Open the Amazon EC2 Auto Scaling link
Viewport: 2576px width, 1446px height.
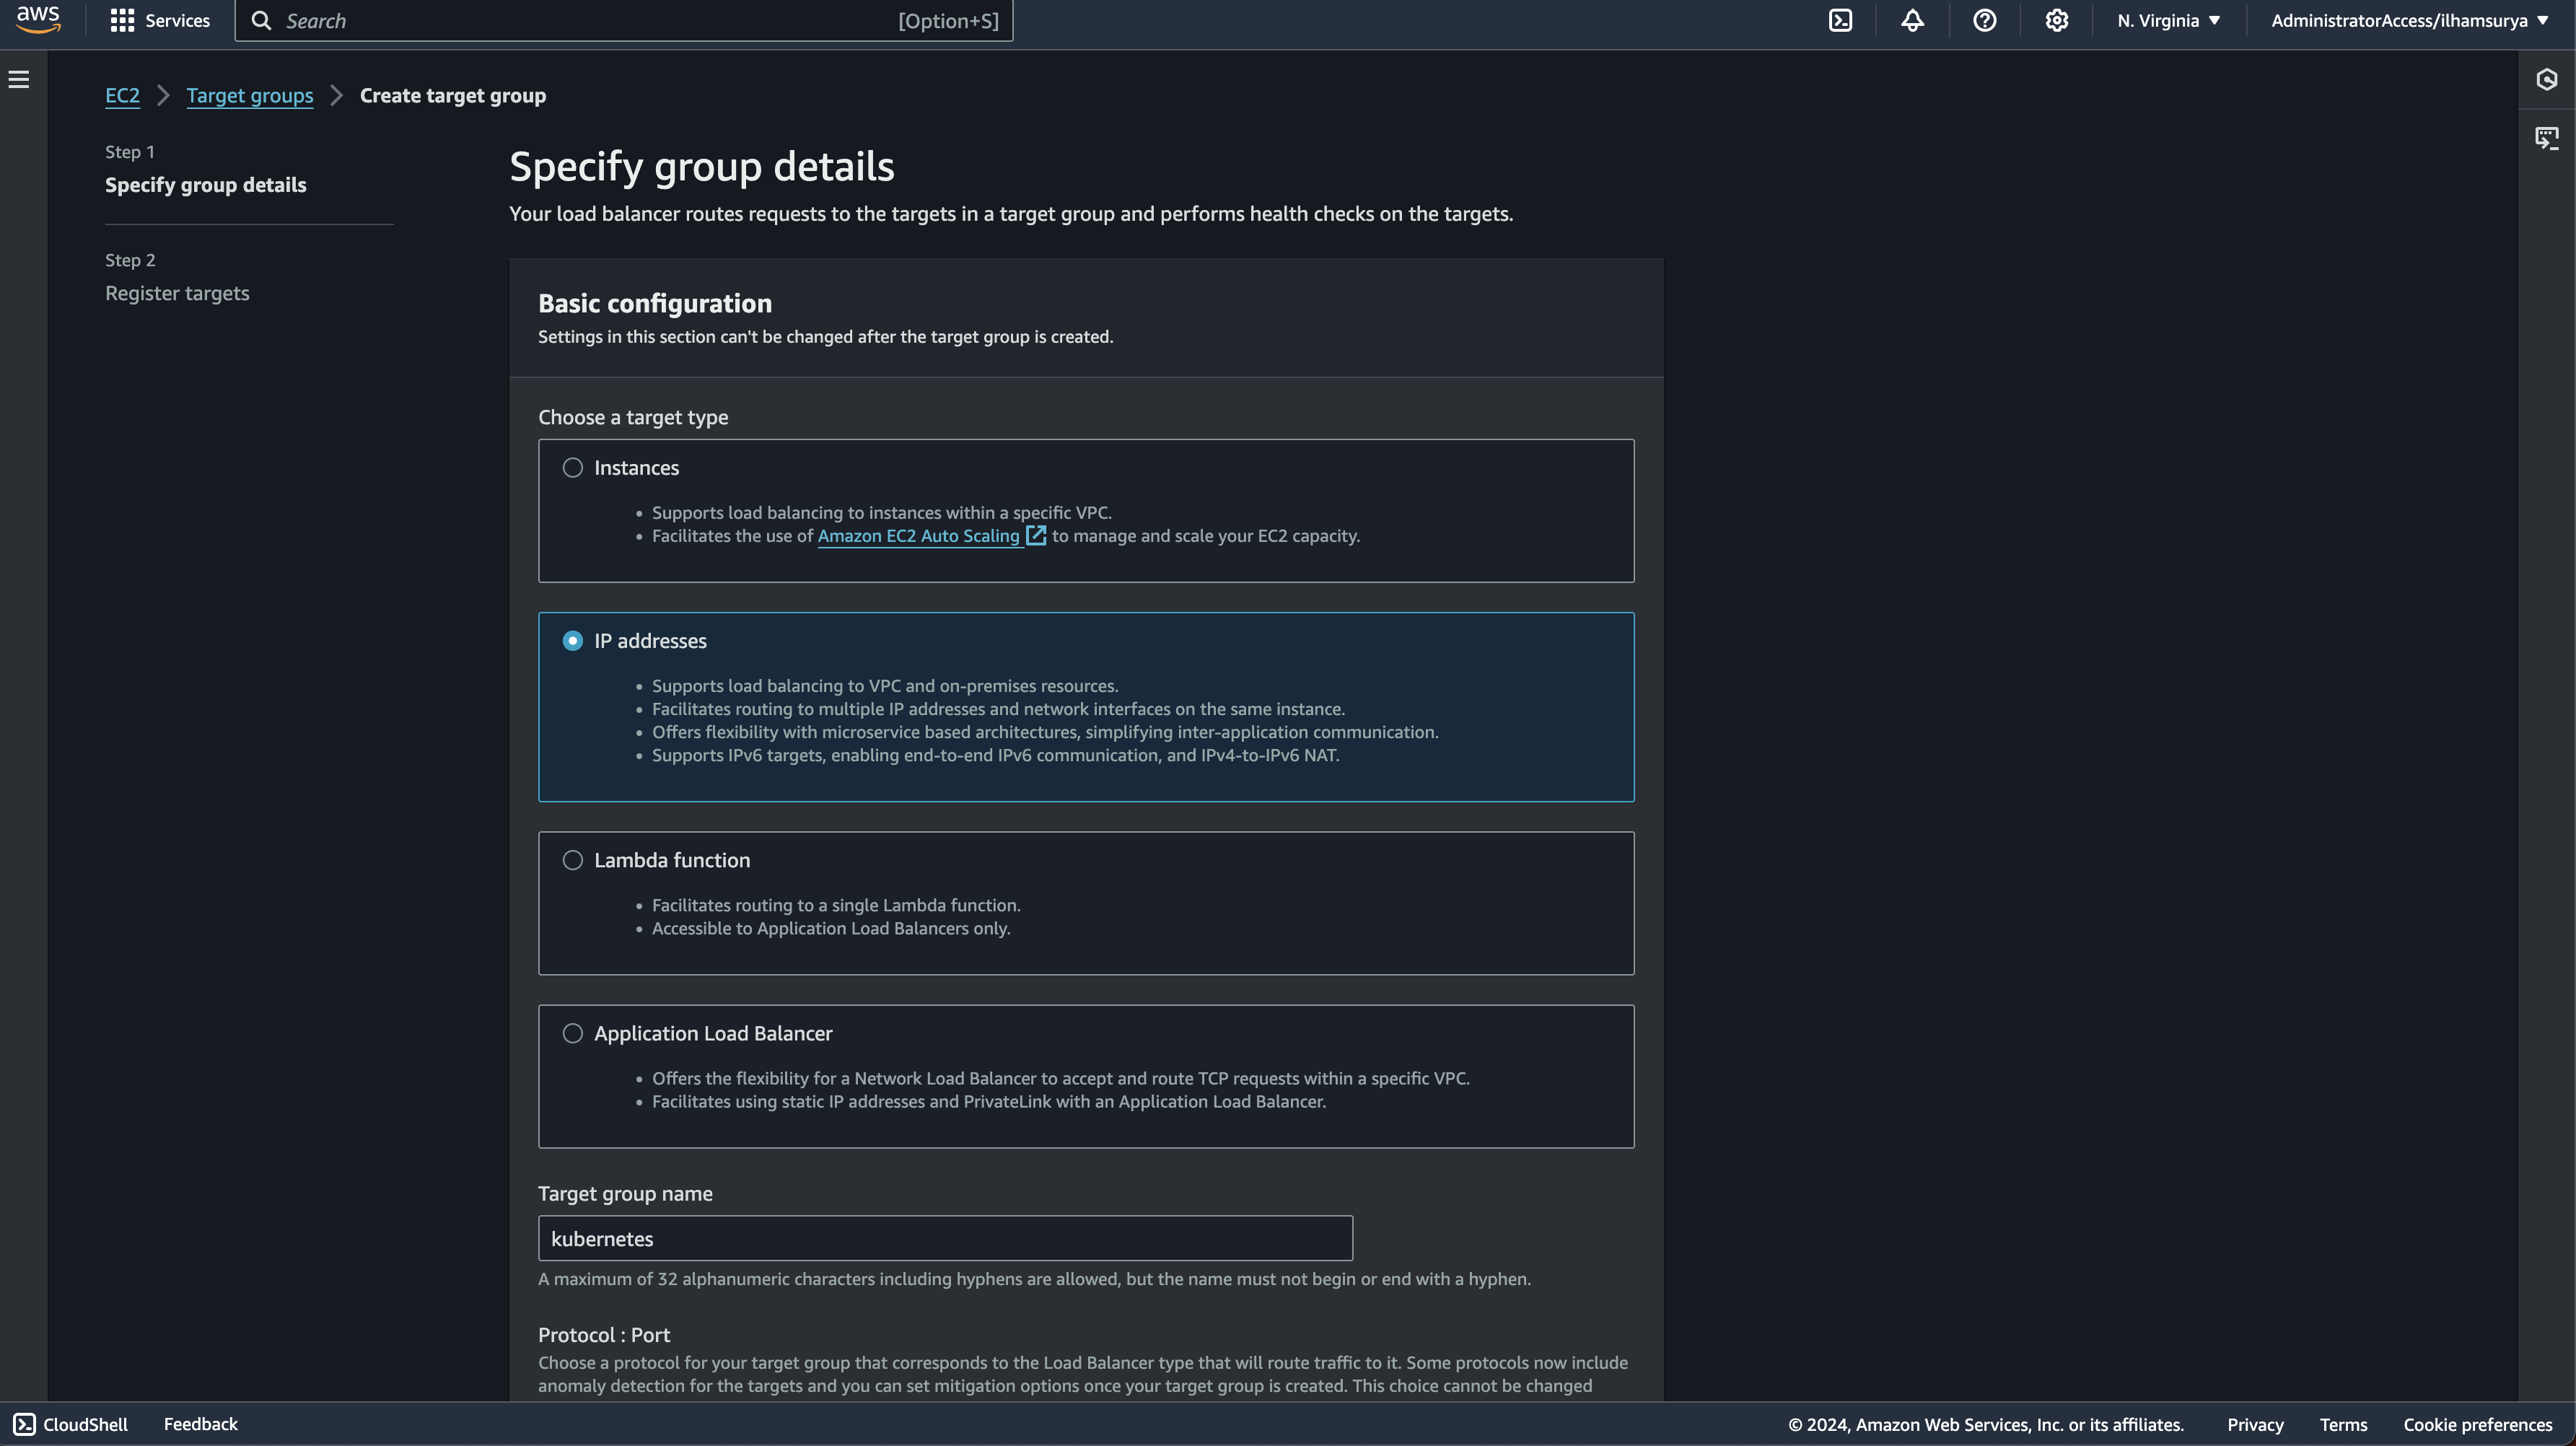[918, 536]
